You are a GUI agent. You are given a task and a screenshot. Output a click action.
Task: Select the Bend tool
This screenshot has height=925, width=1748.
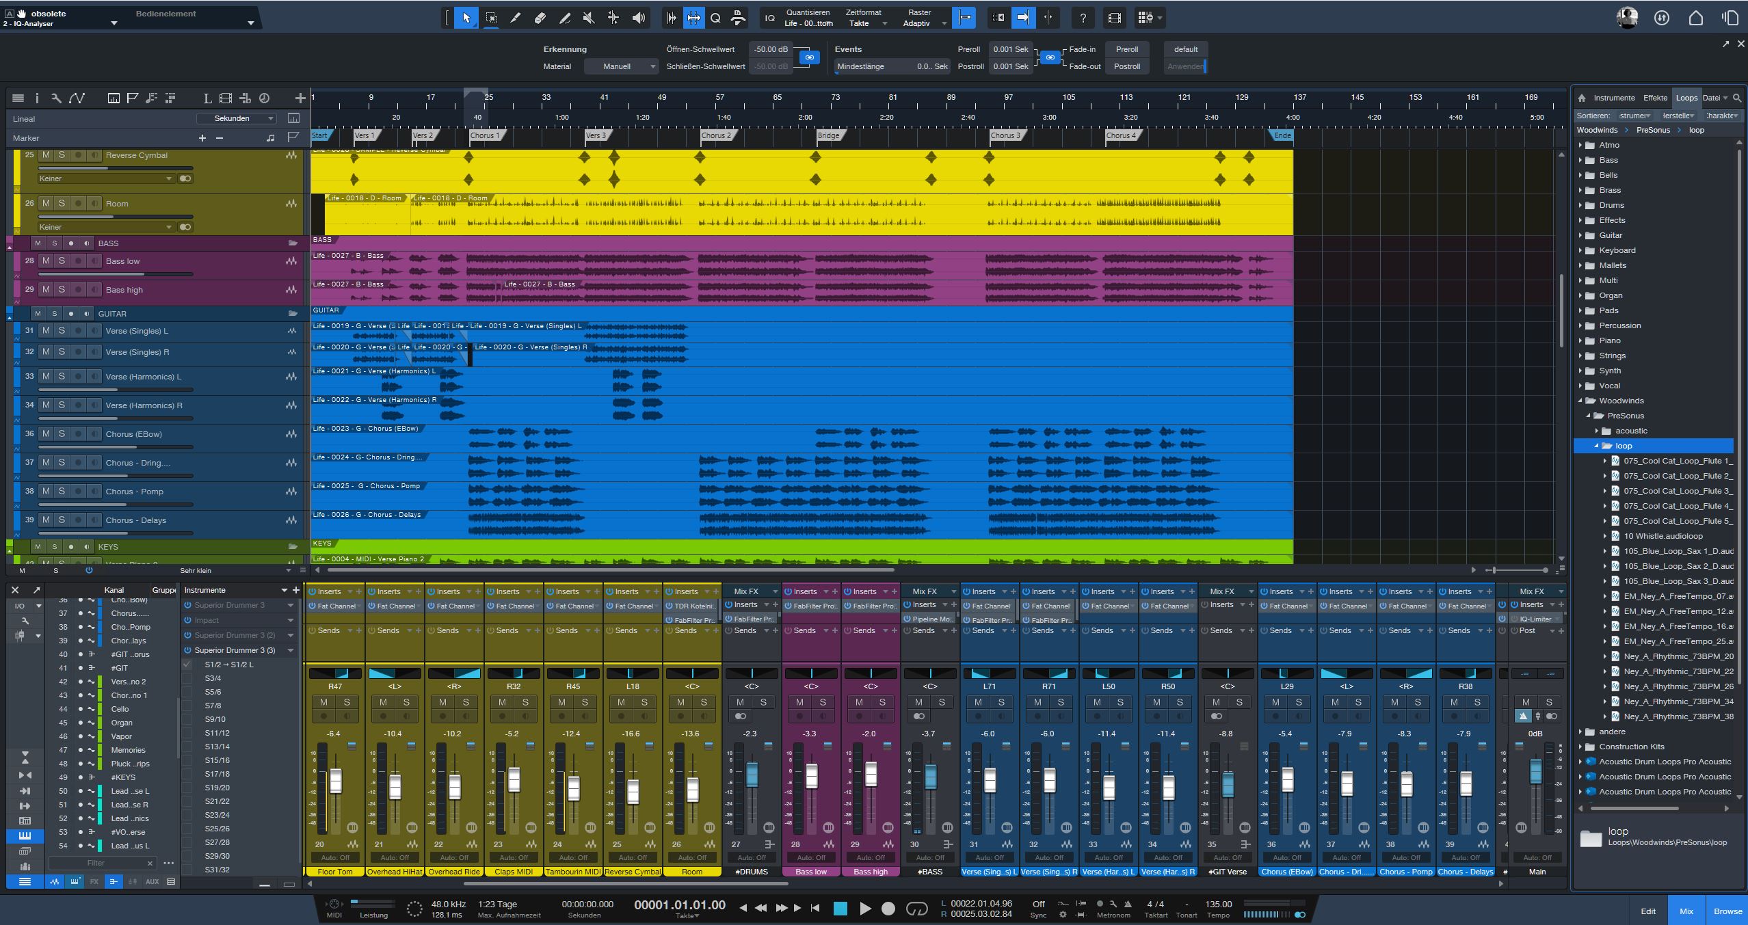pos(613,18)
